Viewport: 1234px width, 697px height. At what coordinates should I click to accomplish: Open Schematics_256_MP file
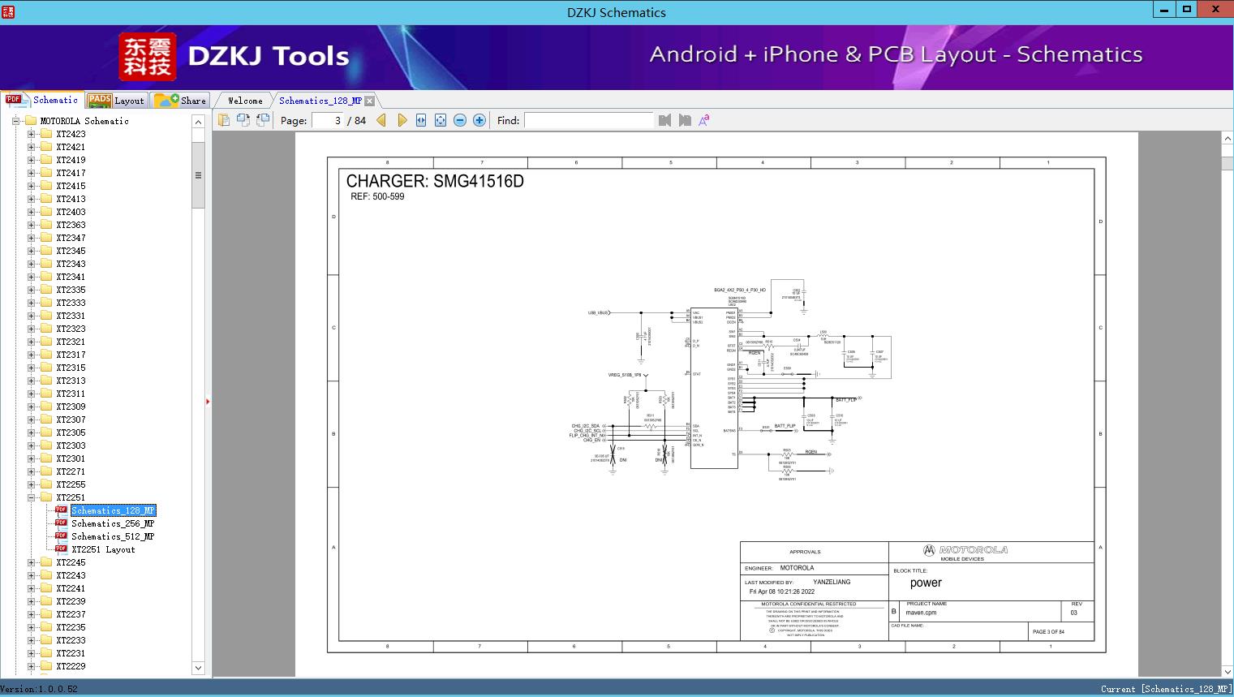(113, 523)
